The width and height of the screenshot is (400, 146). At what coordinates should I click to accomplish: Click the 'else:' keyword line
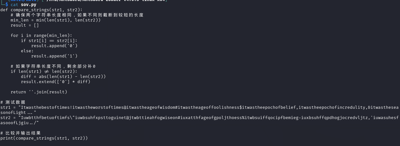click(27, 51)
